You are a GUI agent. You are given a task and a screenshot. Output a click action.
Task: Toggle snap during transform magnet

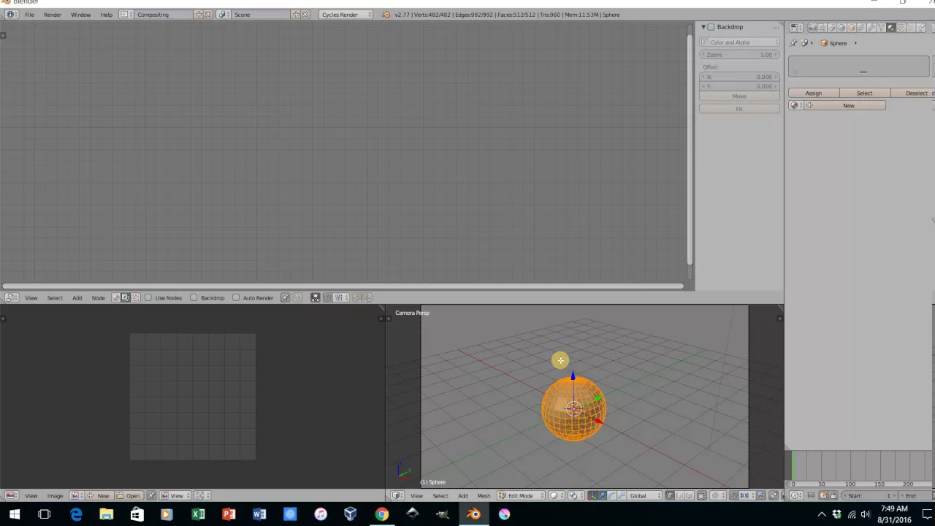pyautogui.click(x=733, y=495)
